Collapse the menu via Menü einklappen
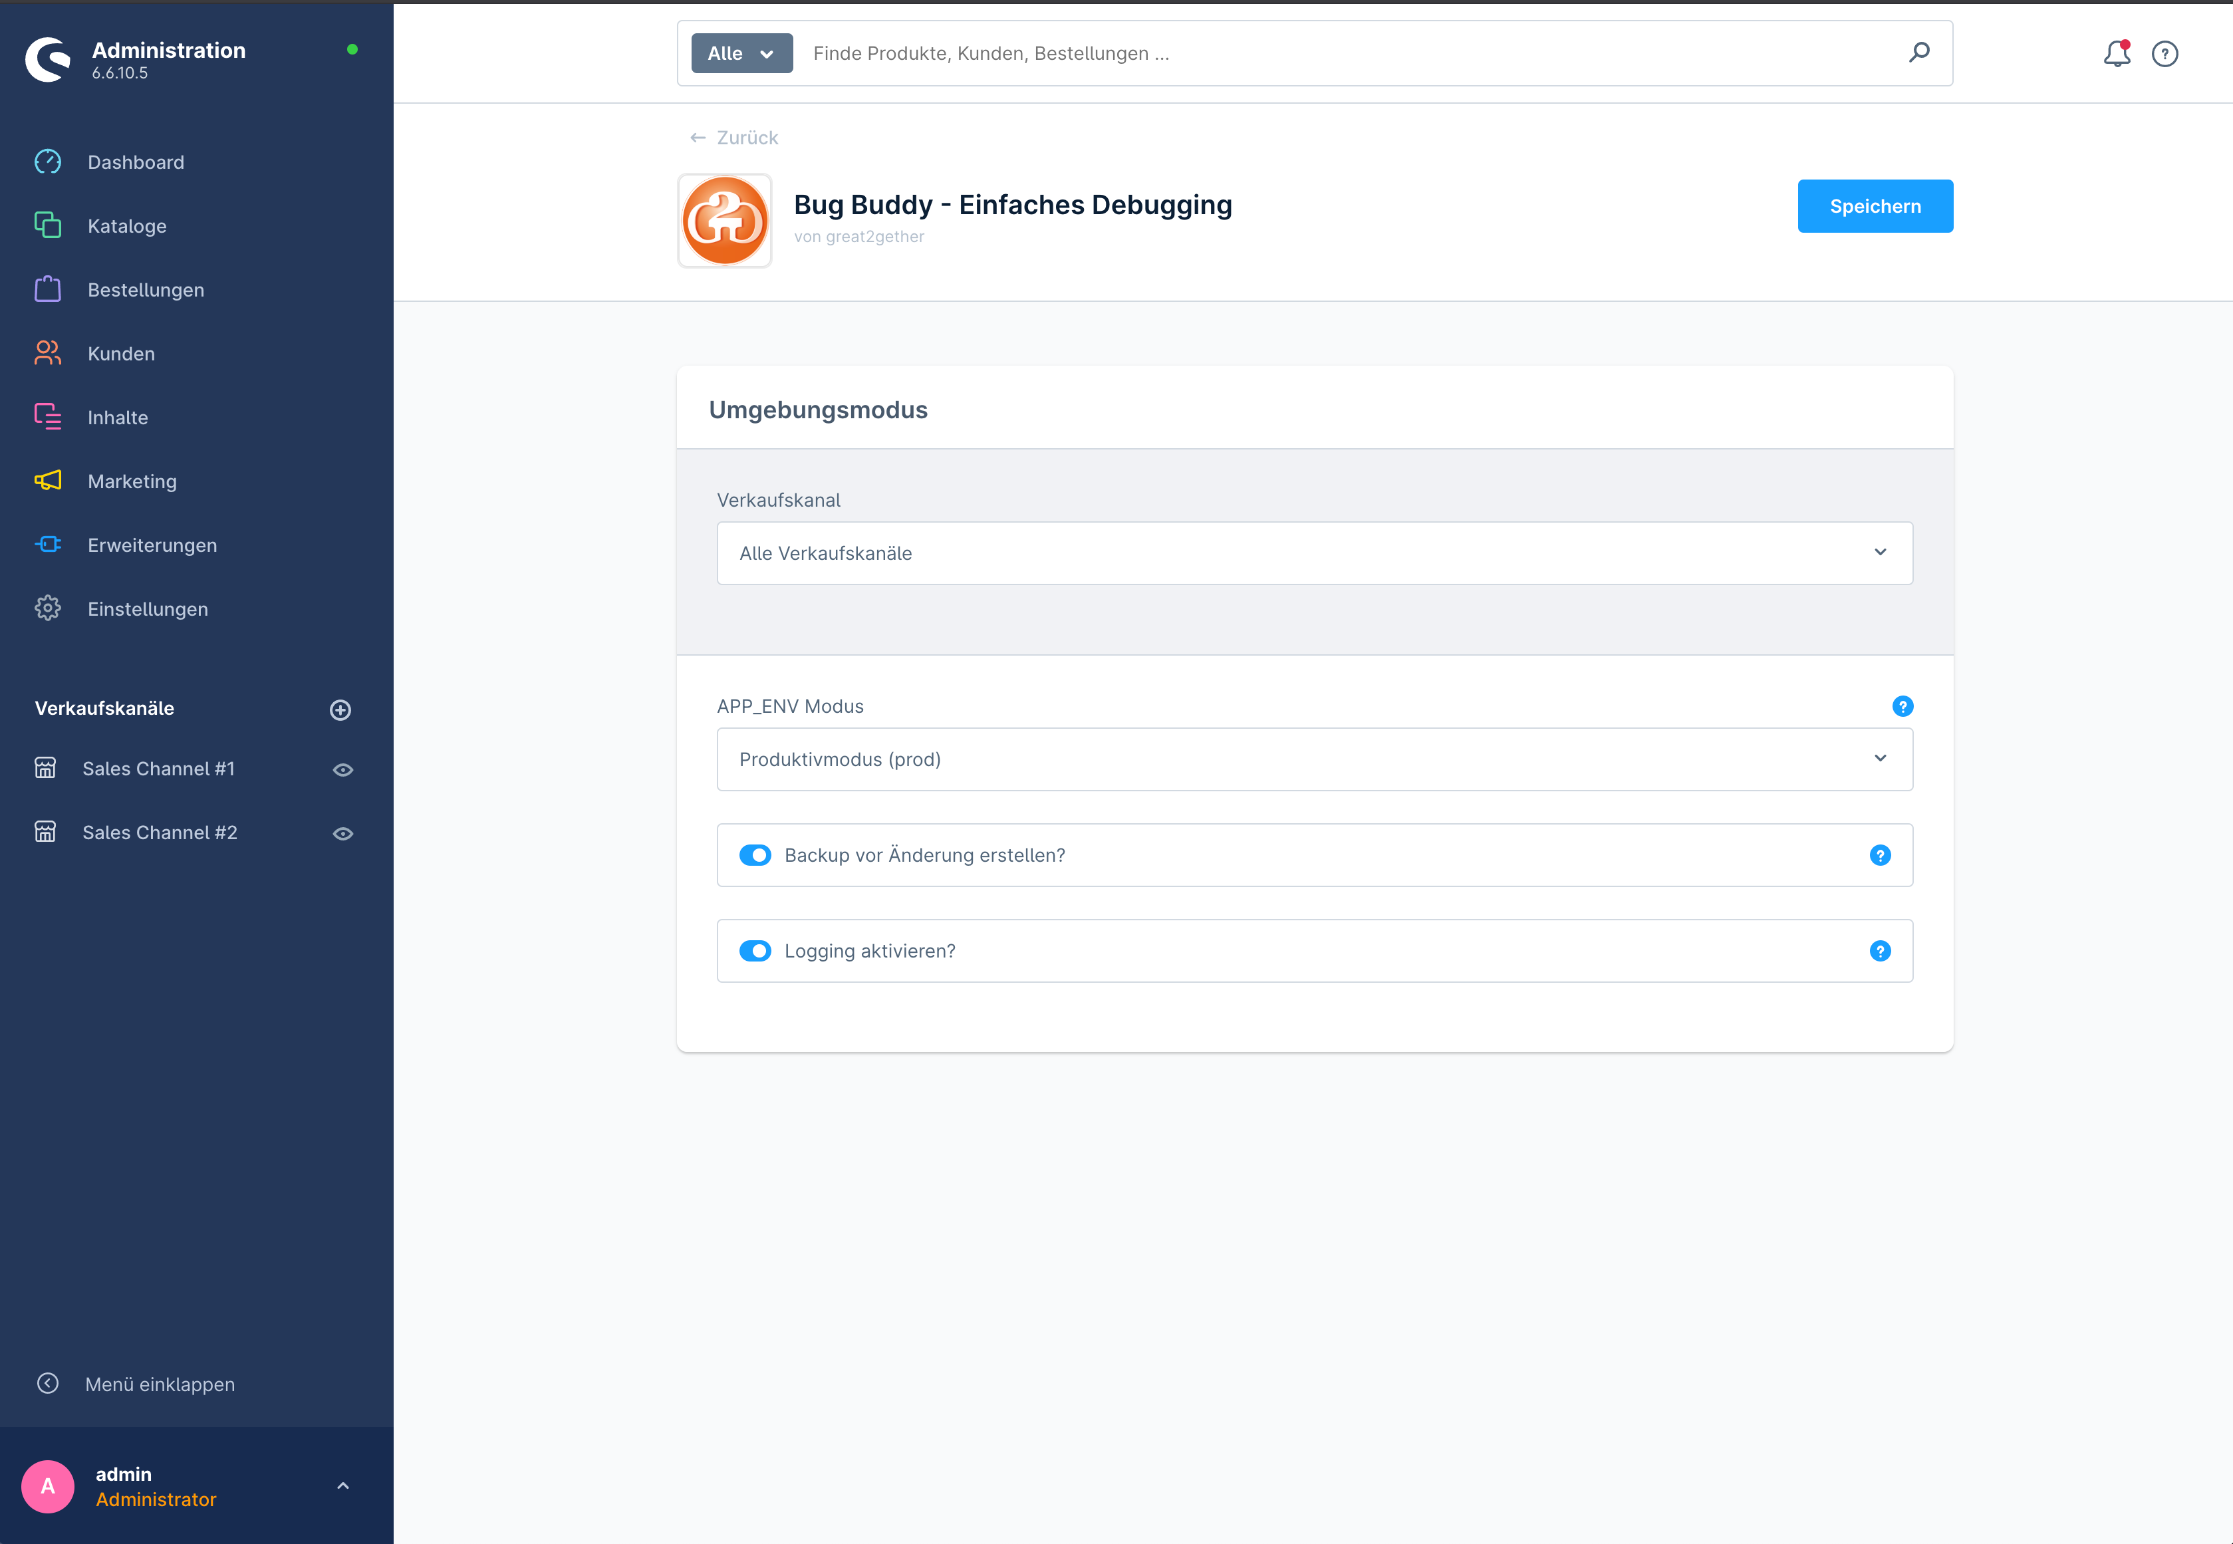Viewport: 2233px width, 1544px height. pos(160,1384)
